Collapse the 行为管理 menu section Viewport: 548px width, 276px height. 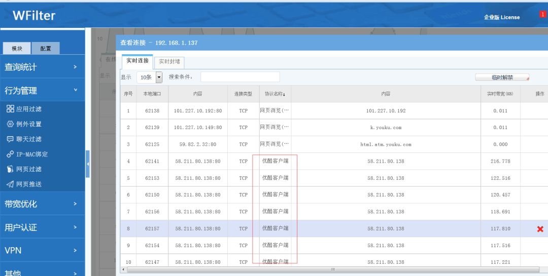pos(42,91)
